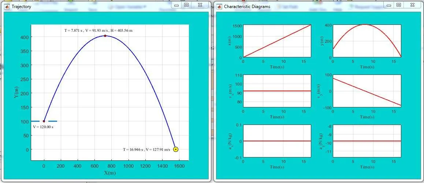Minimize the Characteristic Diagrams window
The width and height of the screenshot is (424, 183).
[x=389, y=5]
